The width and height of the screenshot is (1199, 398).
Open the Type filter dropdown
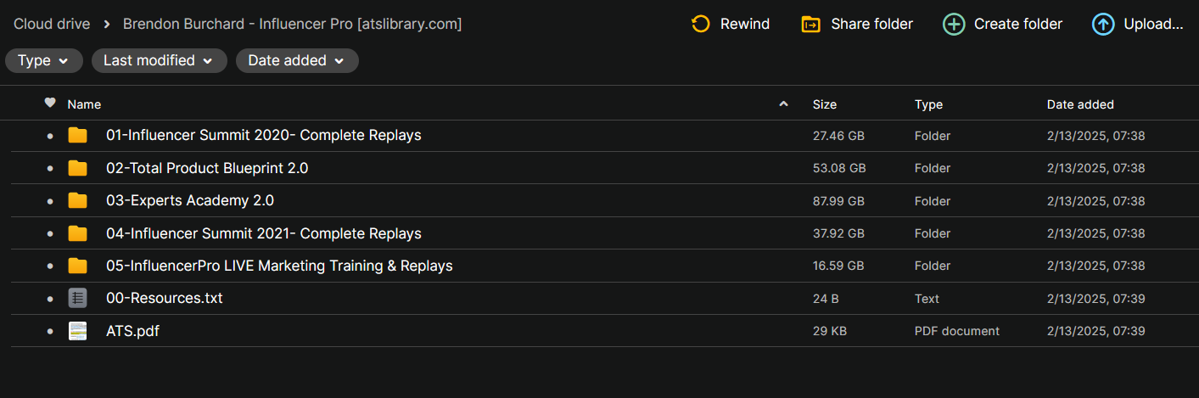[x=44, y=61]
